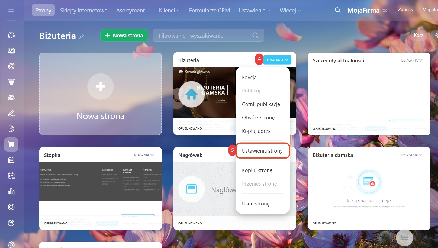Screen dimensions: 438x248
Task: Open the bar chart analytics sidebar icon
Action: click(11, 191)
